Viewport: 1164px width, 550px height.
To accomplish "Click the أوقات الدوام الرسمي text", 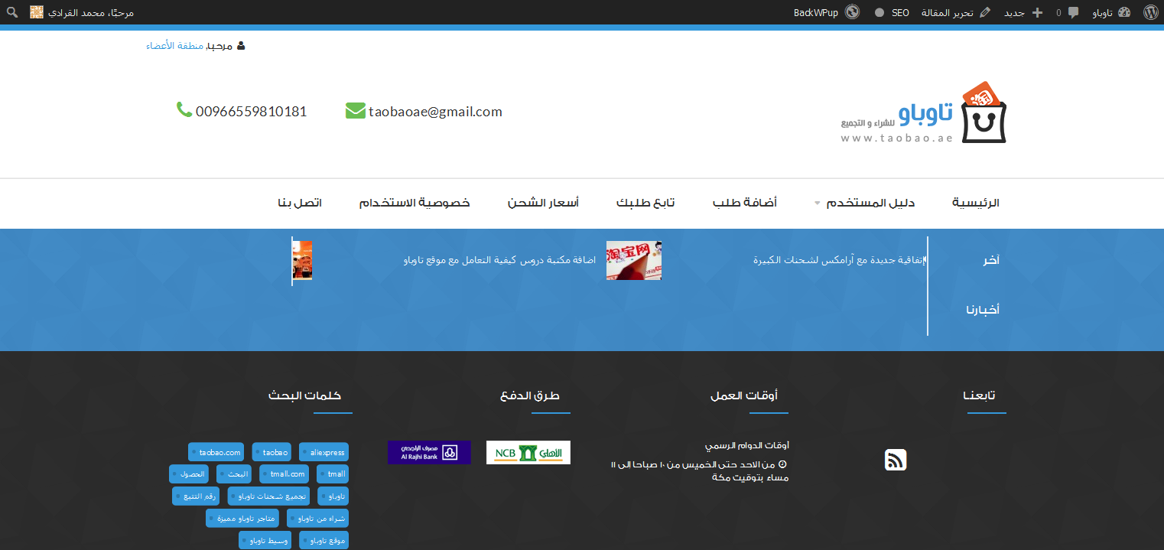I will [x=746, y=445].
